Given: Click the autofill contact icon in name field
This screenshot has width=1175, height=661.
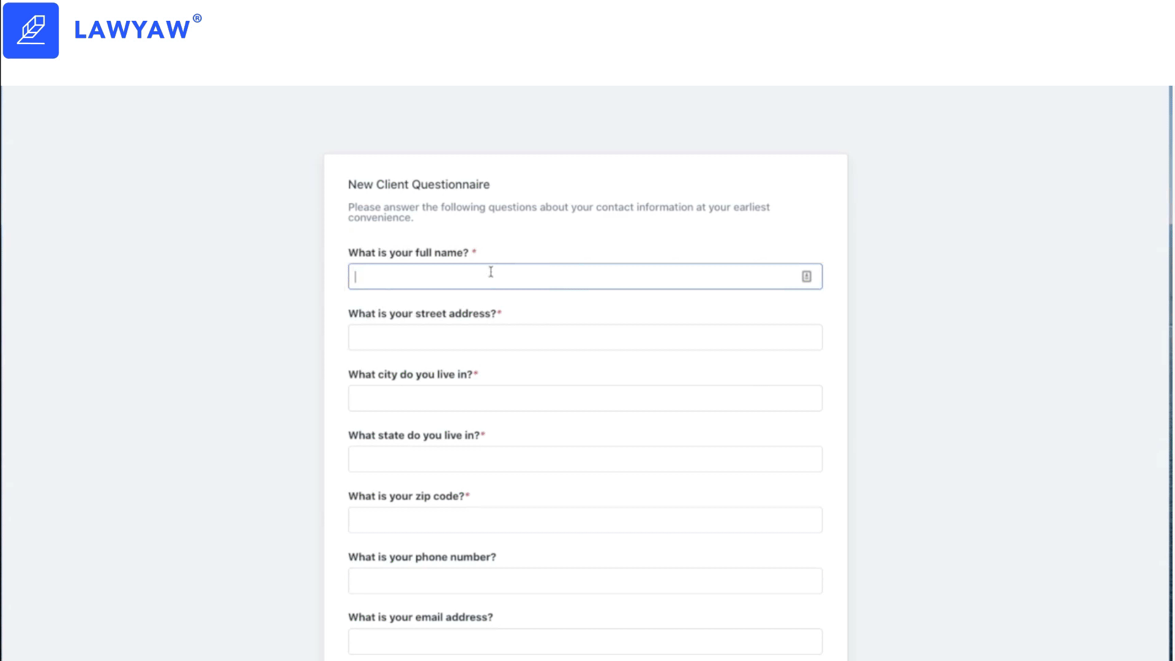Looking at the screenshot, I should click(x=807, y=277).
